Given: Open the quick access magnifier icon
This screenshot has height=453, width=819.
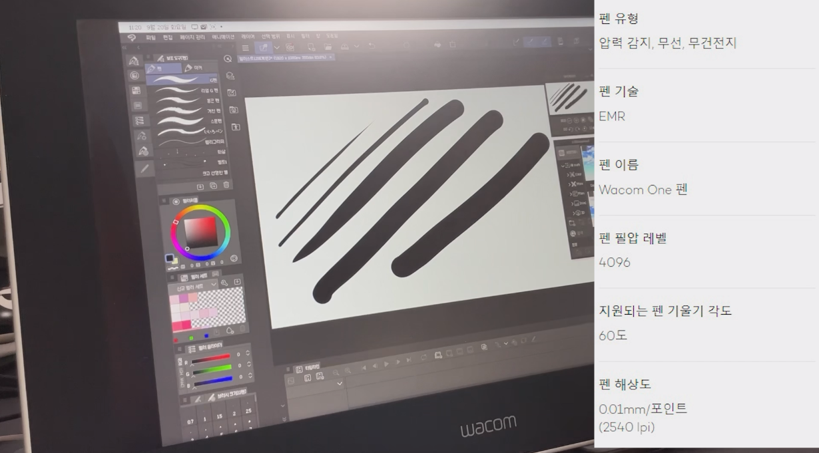Looking at the screenshot, I should coord(228,59).
